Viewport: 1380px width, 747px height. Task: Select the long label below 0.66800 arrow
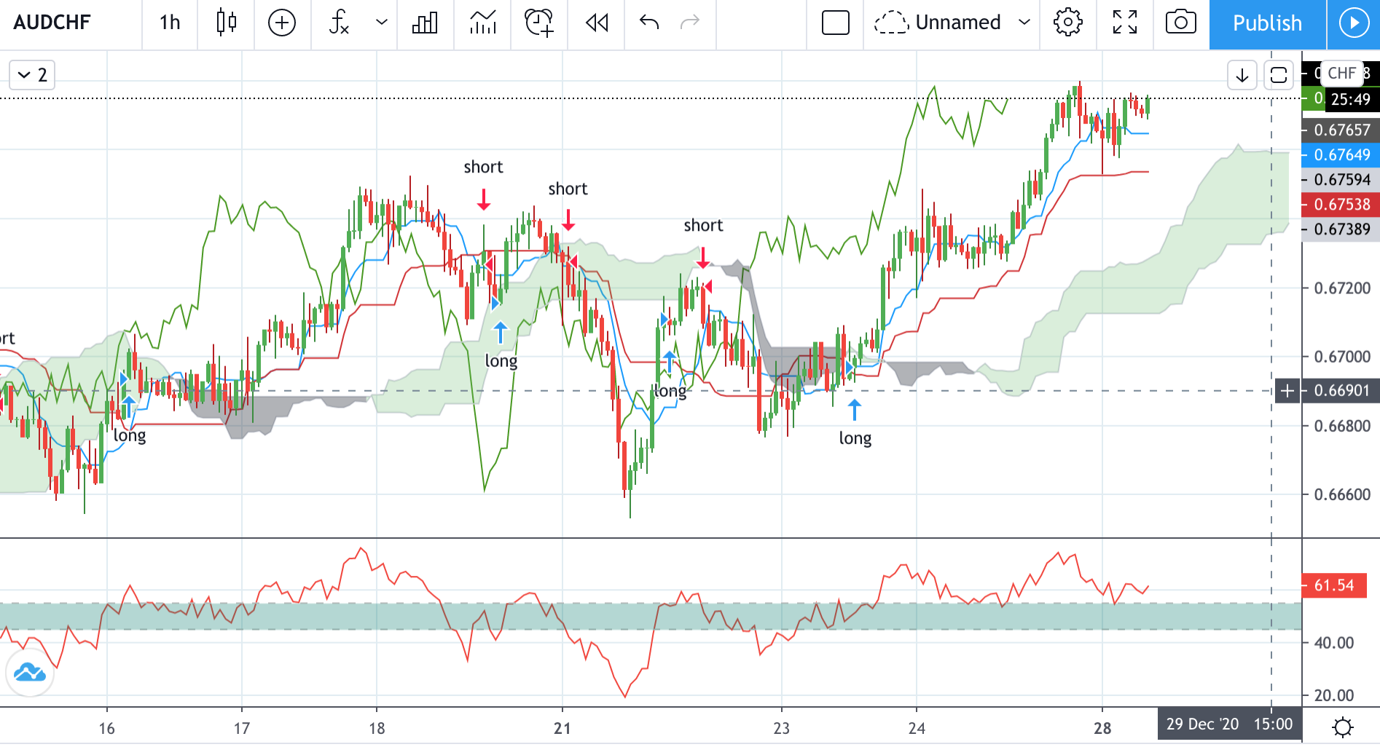click(855, 438)
